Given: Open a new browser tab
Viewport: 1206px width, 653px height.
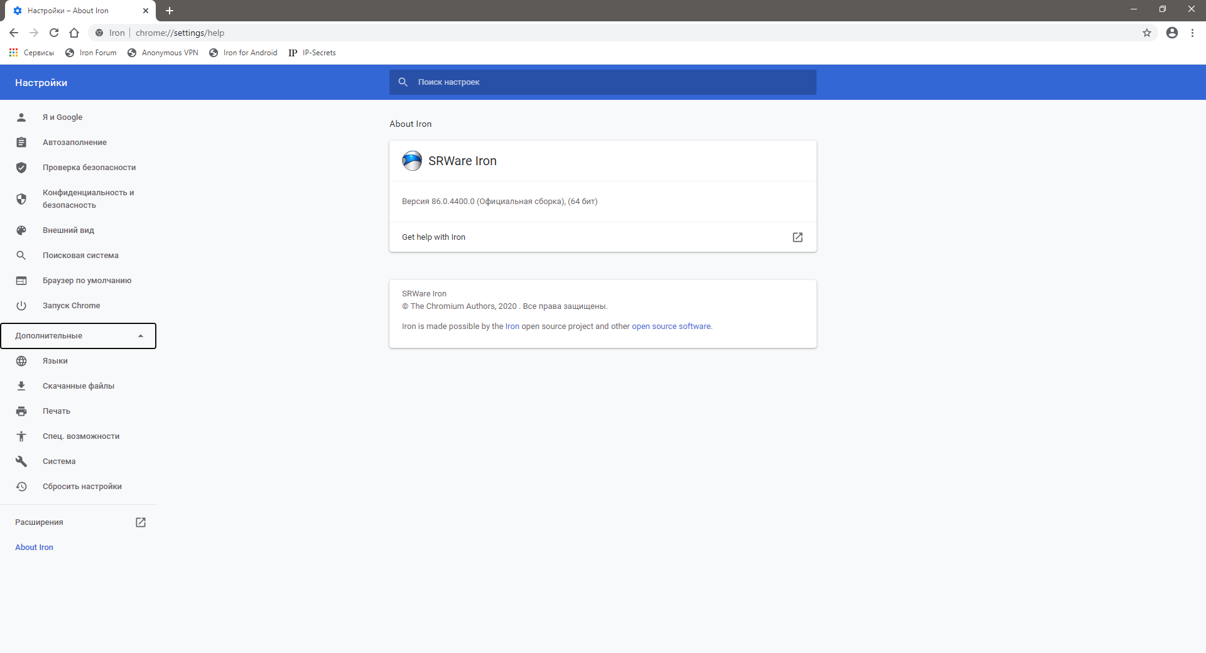Looking at the screenshot, I should click(170, 11).
